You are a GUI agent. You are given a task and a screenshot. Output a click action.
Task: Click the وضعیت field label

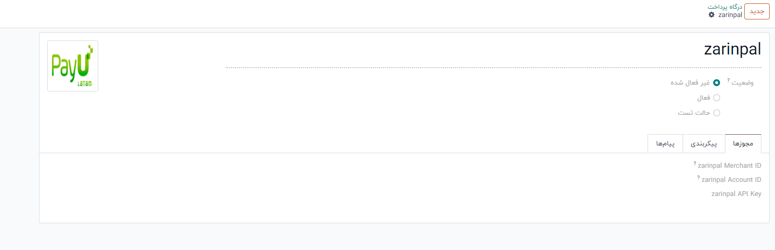[742, 83]
